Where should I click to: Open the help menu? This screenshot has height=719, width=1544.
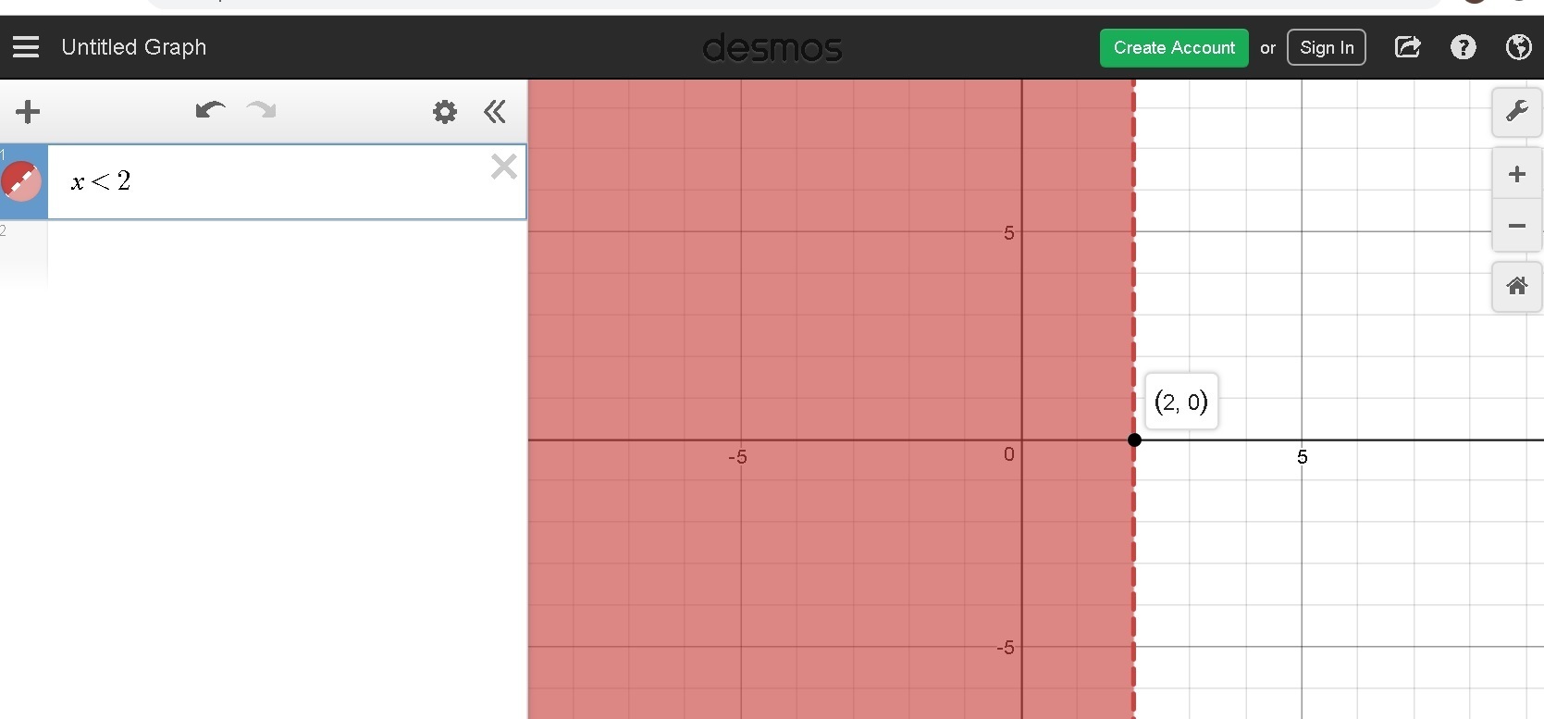pos(1463,47)
